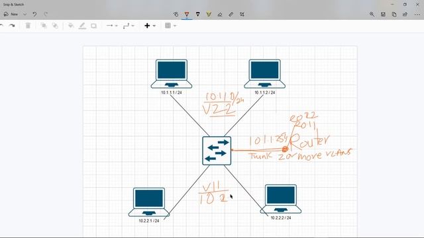Viewport: 424px width, 238px height.
Task: Maximize the Snip & Sketch window
Action: [405, 5]
